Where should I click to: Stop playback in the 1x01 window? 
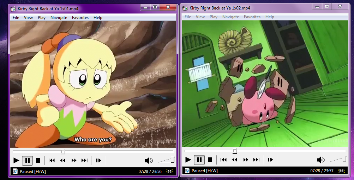[x=38, y=160]
